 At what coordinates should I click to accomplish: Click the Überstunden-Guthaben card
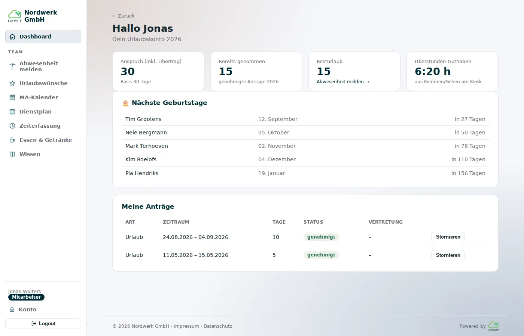click(x=452, y=71)
